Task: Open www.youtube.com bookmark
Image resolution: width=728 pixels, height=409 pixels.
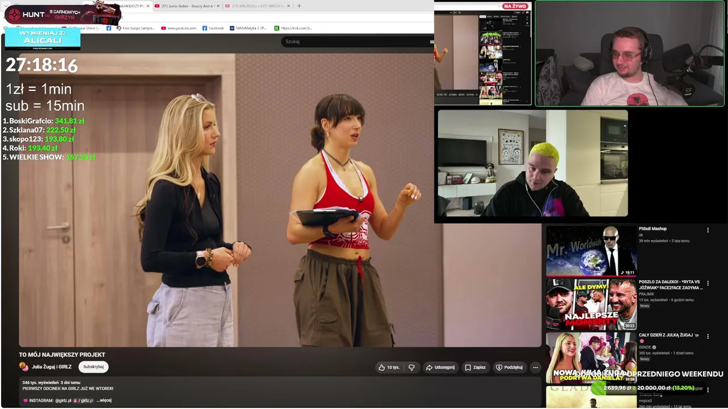Action: 179,28
